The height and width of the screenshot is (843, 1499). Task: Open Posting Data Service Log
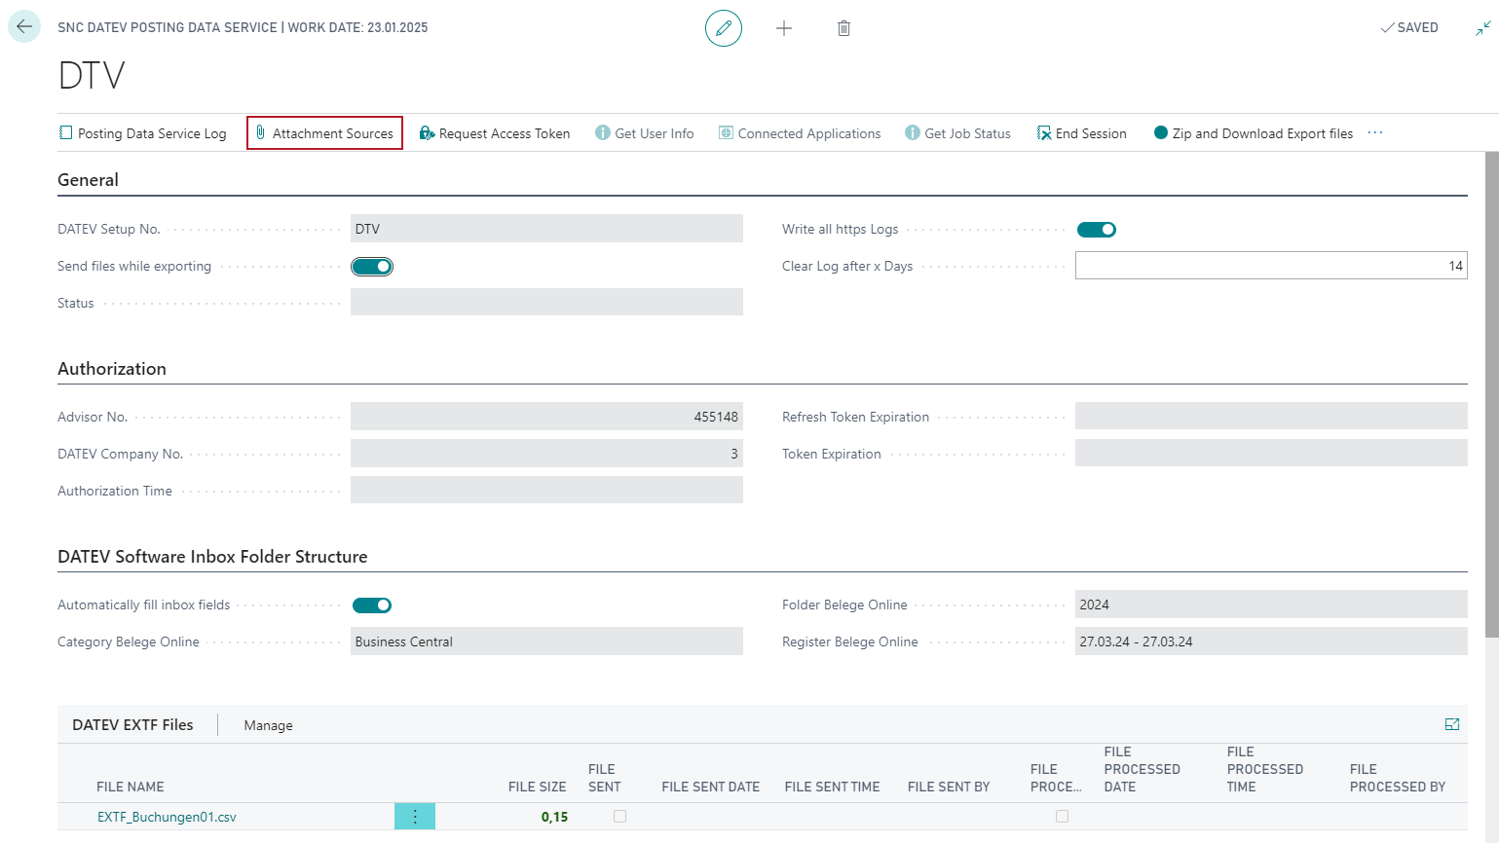pos(143,133)
